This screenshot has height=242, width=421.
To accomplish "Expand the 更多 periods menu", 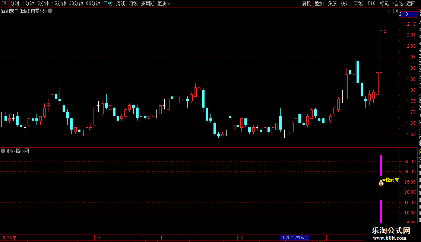I will pos(164,3).
